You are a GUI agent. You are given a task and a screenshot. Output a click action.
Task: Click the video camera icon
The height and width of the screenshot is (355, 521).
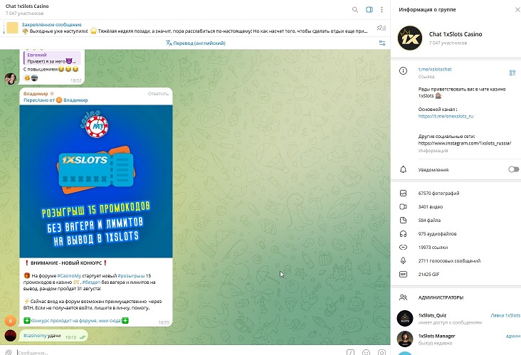pyautogui.click(x=403, y=206)
